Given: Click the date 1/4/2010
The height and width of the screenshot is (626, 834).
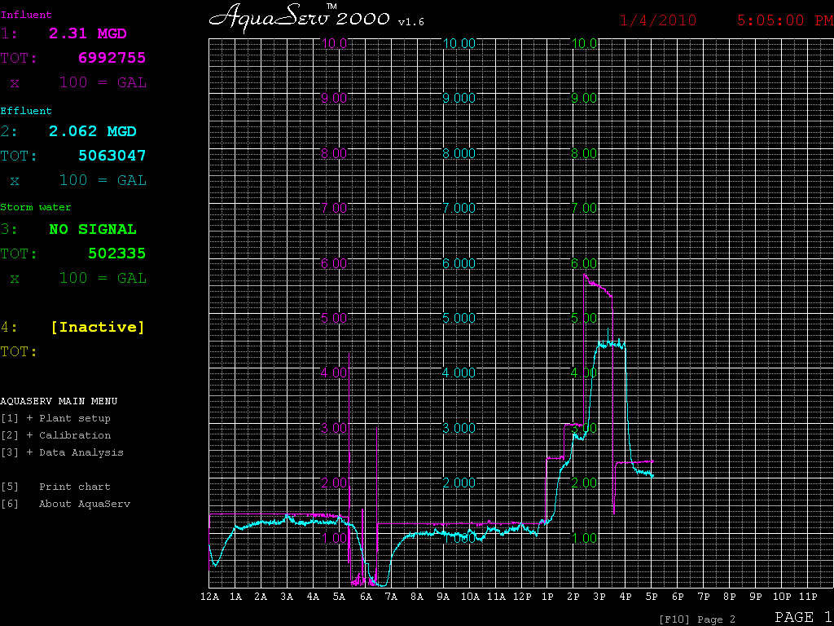Looking at the screenshot, I should click(658, 20).
